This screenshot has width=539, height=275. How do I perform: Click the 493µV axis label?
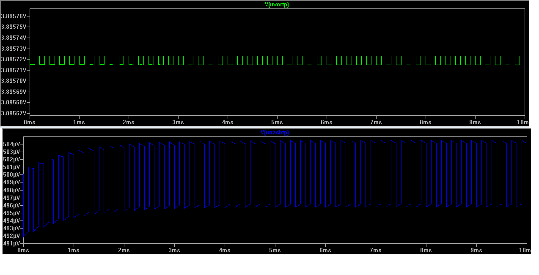tap(12, 228)
